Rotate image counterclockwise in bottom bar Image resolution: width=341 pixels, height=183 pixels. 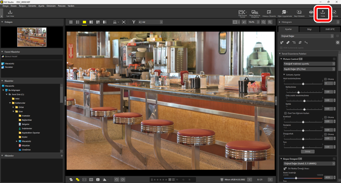(116, 180)
